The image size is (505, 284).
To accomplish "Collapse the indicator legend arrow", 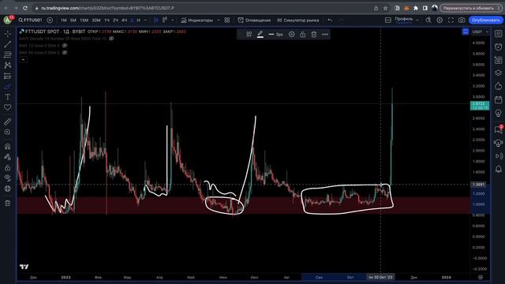I will coord(23,60).
